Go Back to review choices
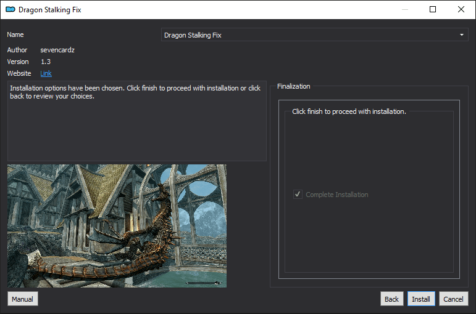The width and height of the screenshot is (476, 314). (x=391, y=299)
